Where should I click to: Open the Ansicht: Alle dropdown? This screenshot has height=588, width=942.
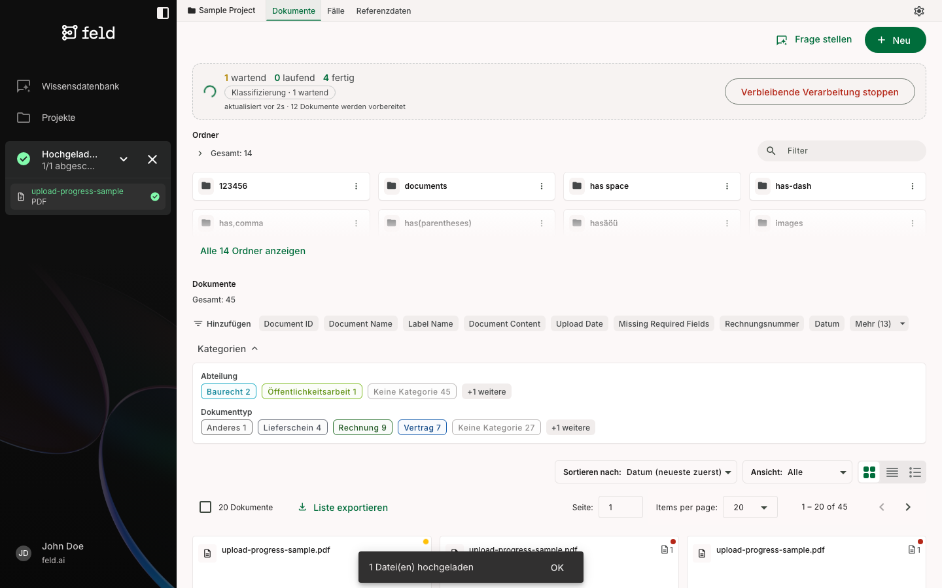tap(797, 472)
